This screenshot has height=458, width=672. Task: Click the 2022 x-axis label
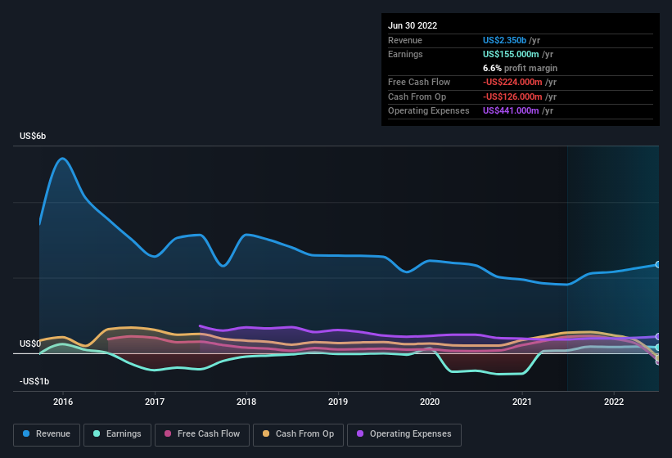click(x=614, y=402)
